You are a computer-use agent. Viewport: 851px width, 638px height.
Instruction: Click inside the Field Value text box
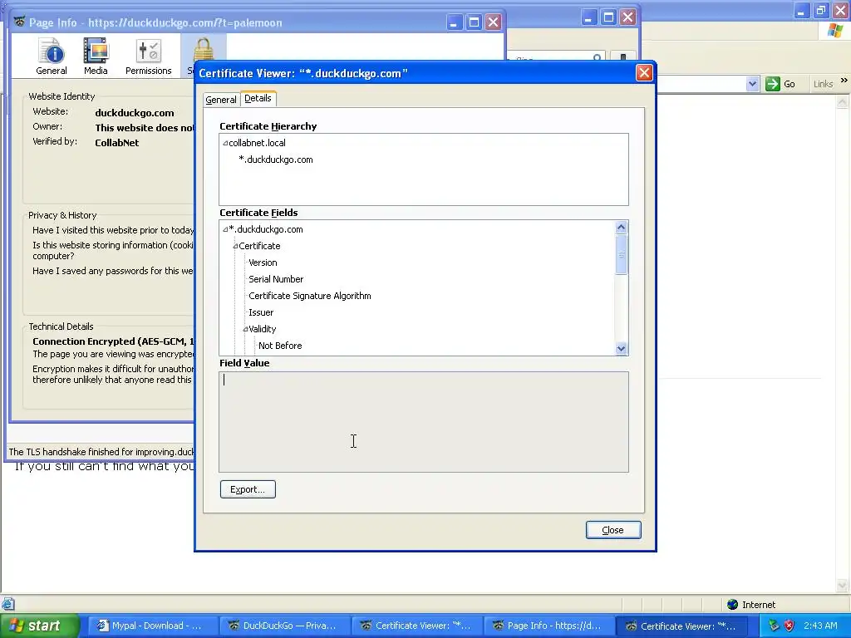pos(424,422)
